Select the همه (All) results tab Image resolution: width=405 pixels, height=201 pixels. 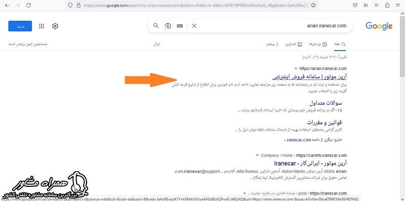click(x=340, y=44)
